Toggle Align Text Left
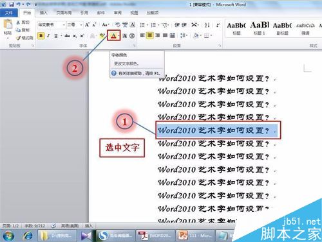322x242 pixels. [142, 35]
